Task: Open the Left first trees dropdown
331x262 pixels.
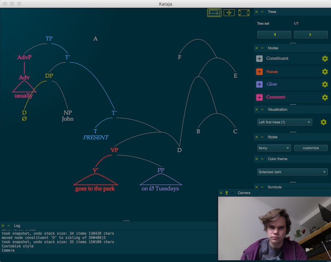Action: point(285,122)
